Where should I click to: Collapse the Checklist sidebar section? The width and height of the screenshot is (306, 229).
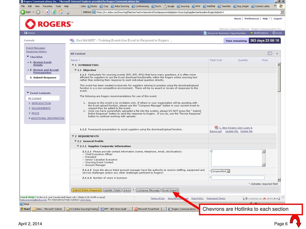(x=28, y=57)
